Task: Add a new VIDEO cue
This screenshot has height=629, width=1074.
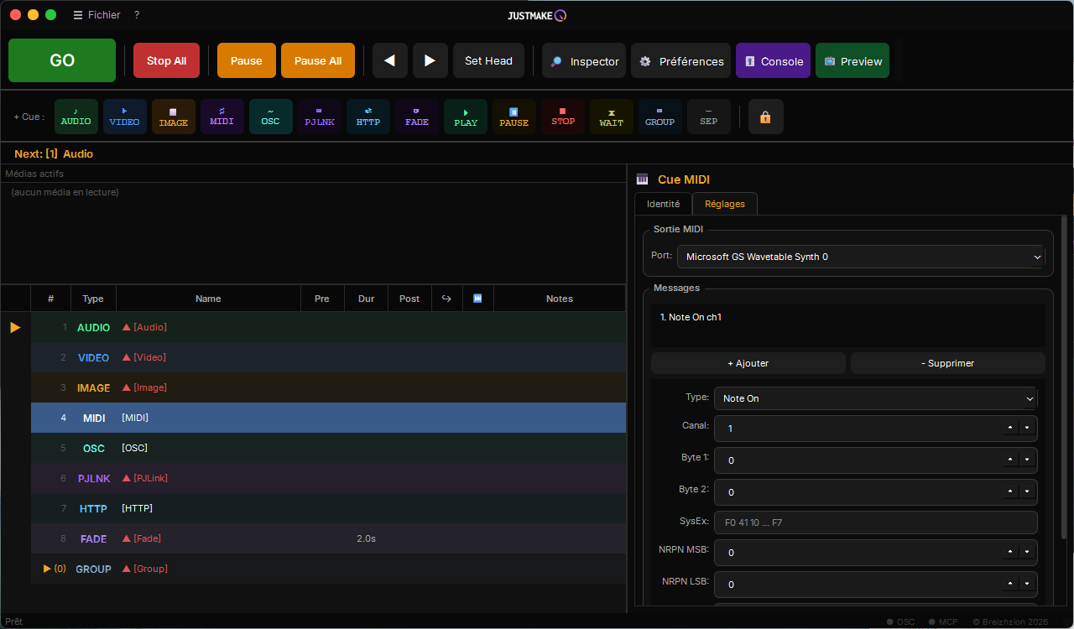Action: (x=125, y=117)
